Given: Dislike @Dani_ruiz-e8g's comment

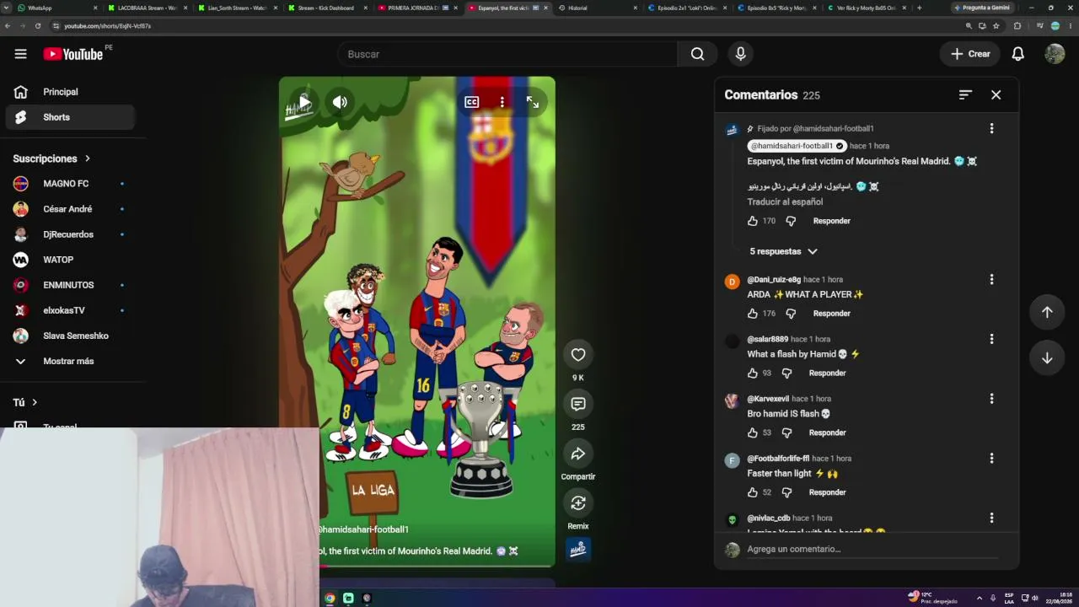Looking at the screenshot, I should 791,314.
